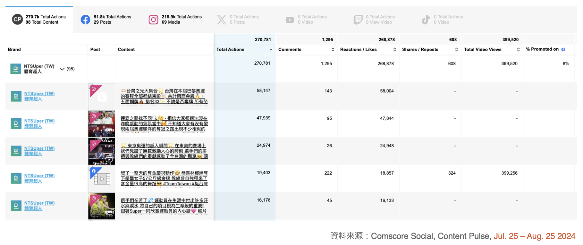Viewport: 583px width, 245px height.
Task: Click the 399,256 video views cell
Action: [509, 173]
